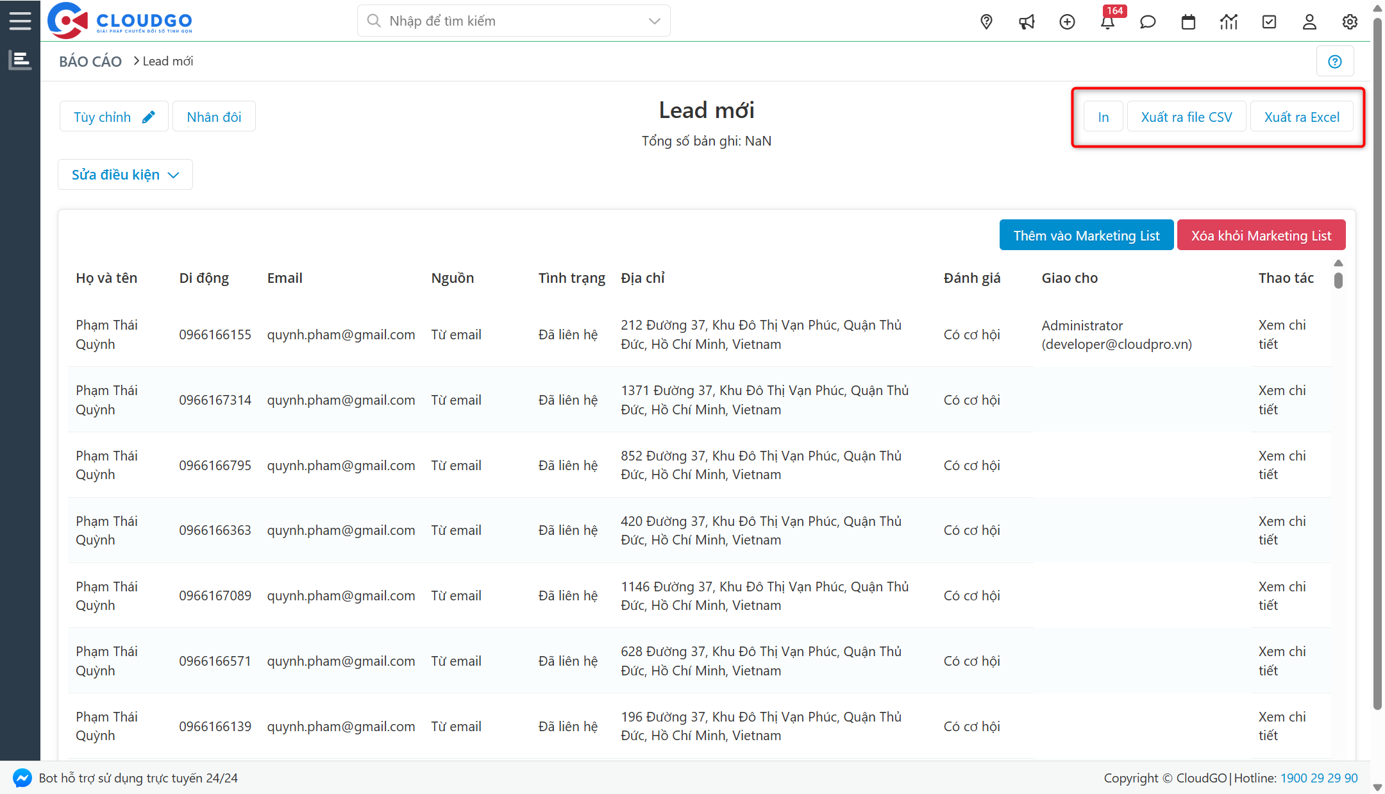Expand the Sửa điều kiện dropdown
Viewport: 1385px width, 794px height.
[124, 174]
